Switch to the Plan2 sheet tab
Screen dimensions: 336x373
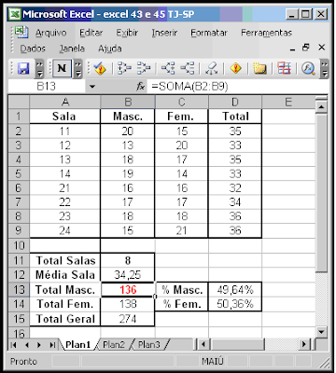click(x=114, y=345)
